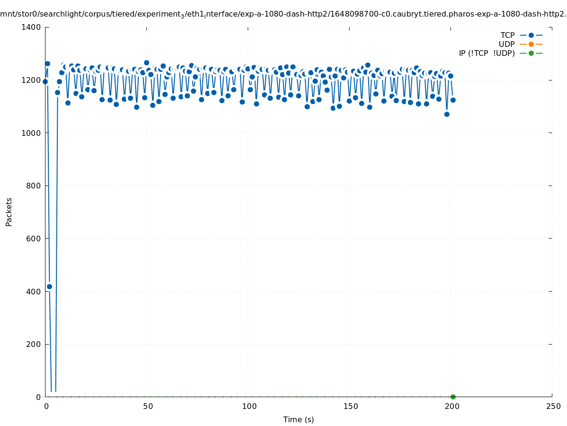This screenshot has height=426, width=567.
Task: Click the file path title at top
Action: pos(283,14)
